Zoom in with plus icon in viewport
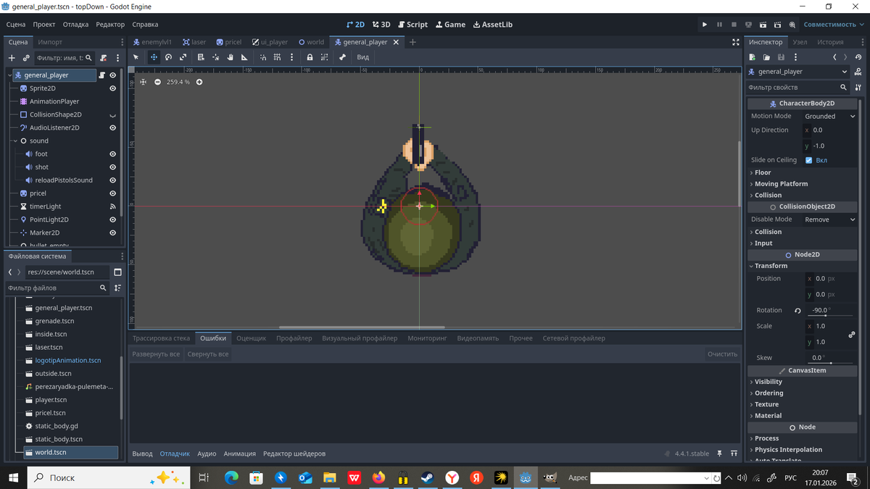 pos(199,82)
